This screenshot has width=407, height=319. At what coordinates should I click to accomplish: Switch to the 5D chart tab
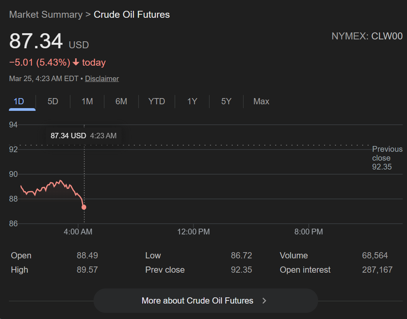[53, 102]
